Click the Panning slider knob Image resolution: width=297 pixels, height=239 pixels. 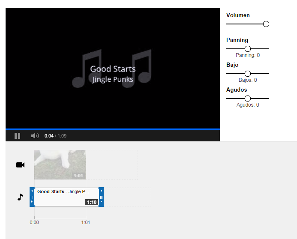coord(248,49)
